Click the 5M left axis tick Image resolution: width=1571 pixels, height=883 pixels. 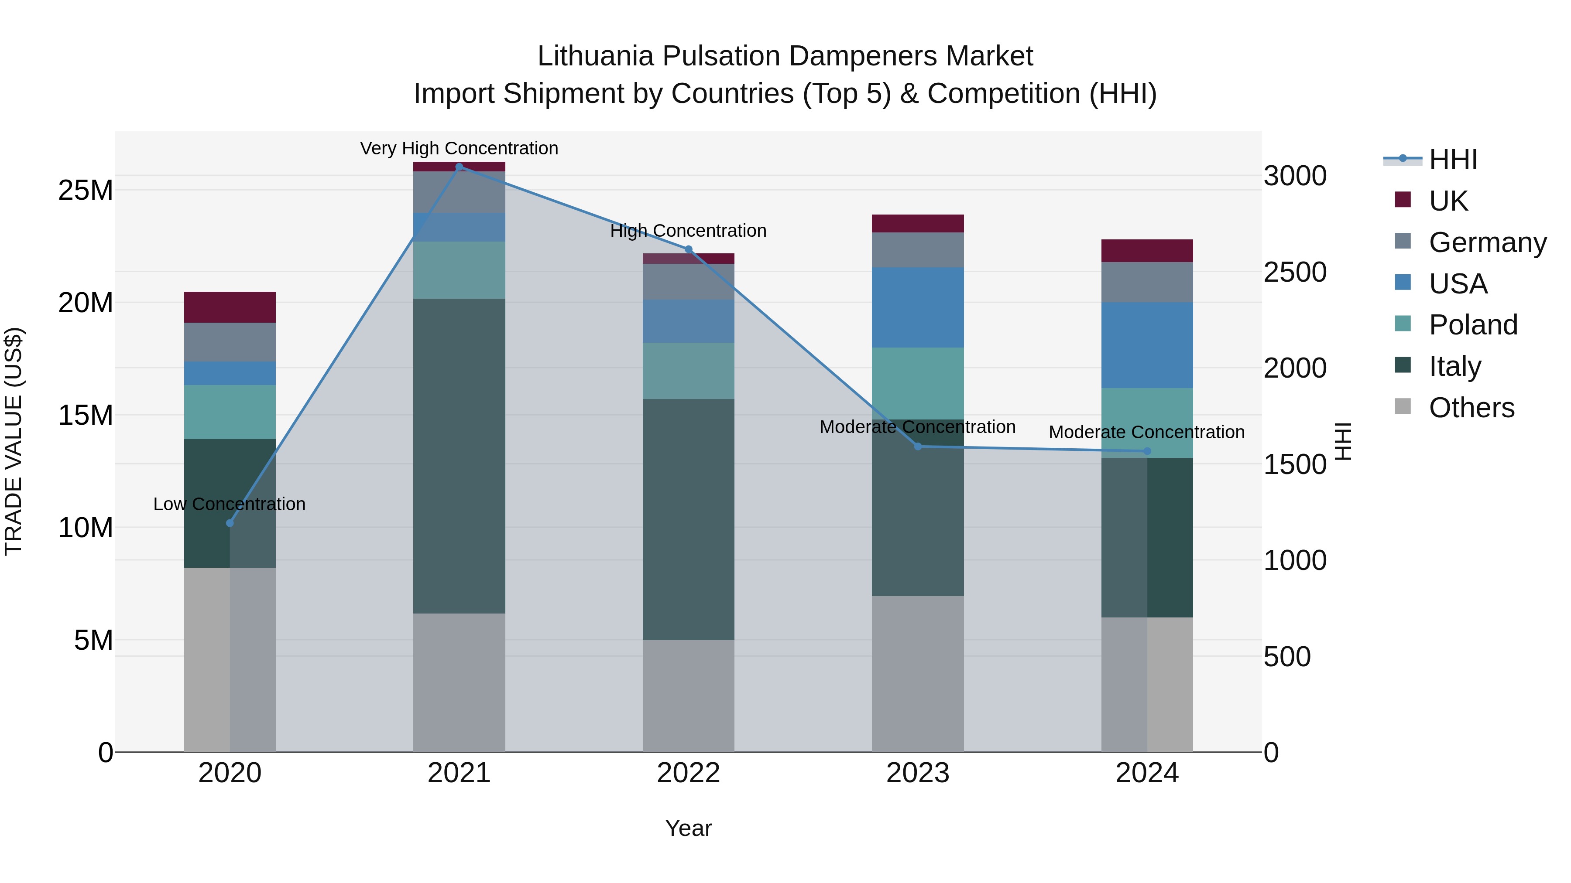93,640
